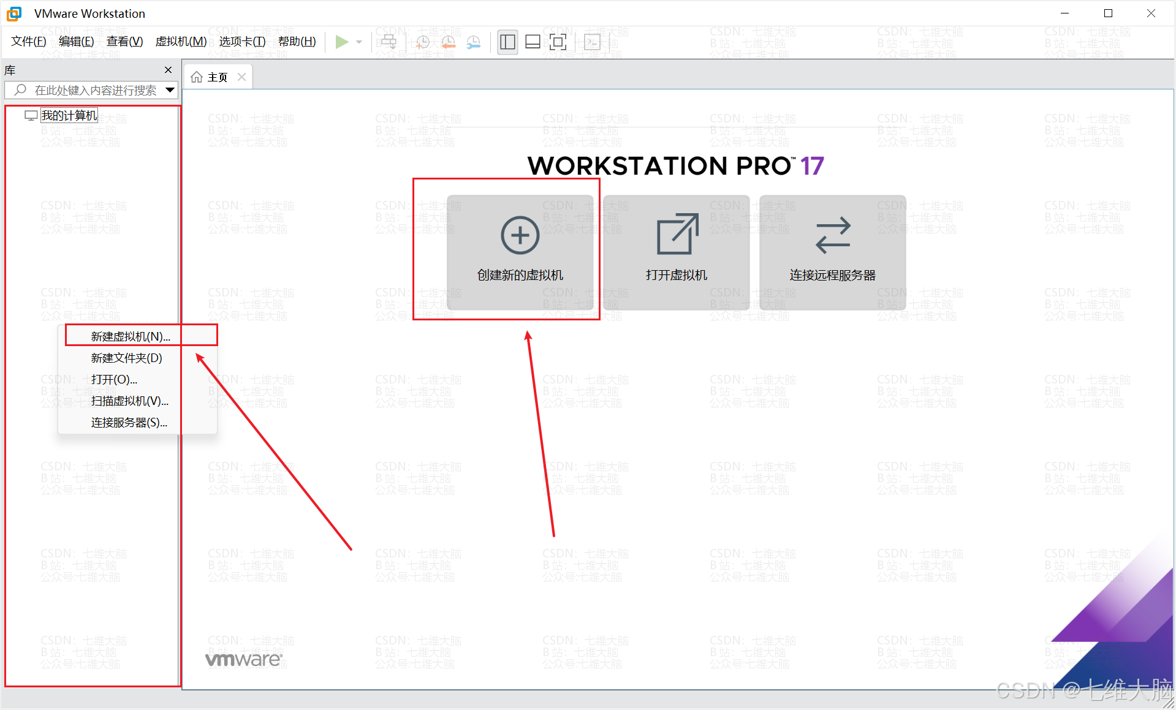This screenshot has height=710, width=1176.
Task: Open the power options dropdown arrow
Action: 359,42
